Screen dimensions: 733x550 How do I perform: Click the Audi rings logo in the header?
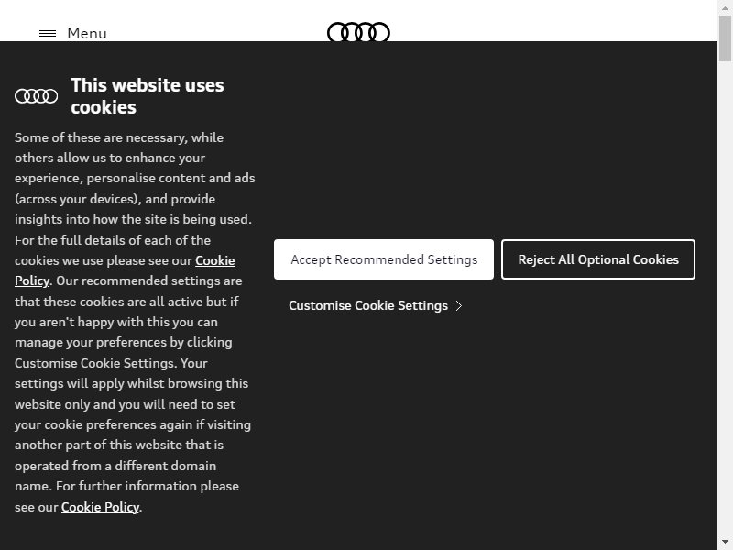pos(358,32)
